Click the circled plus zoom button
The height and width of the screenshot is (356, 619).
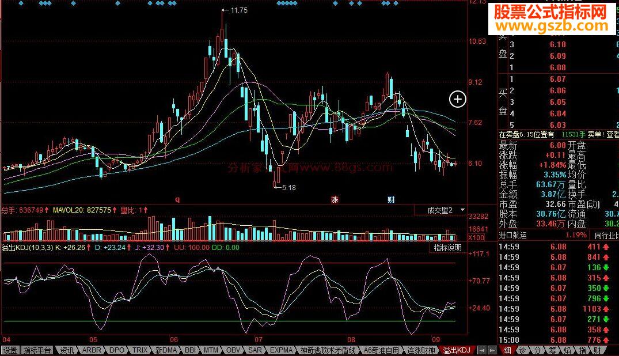point(458,99)
